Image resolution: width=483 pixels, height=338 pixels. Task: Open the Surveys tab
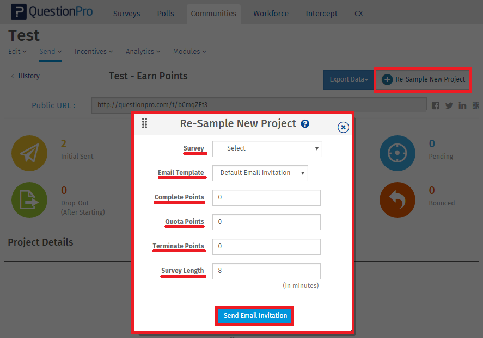point(126,14)
